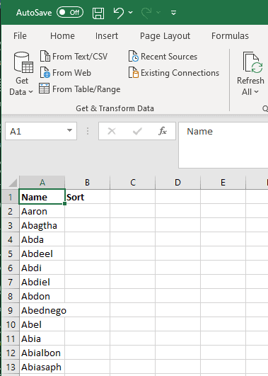268x376 pixels.
Task: Select the cell containing Abagtha
Action: (x=42, y=225)
